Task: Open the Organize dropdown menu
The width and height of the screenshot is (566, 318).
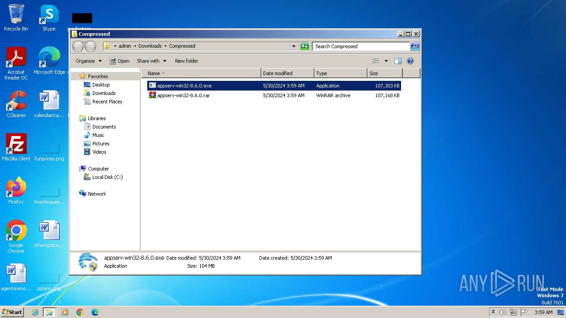Action: [88, 61]
